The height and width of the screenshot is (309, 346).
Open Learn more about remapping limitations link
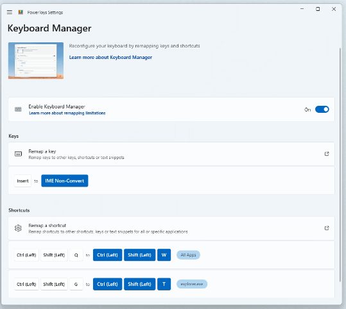[x=67, y=113]
